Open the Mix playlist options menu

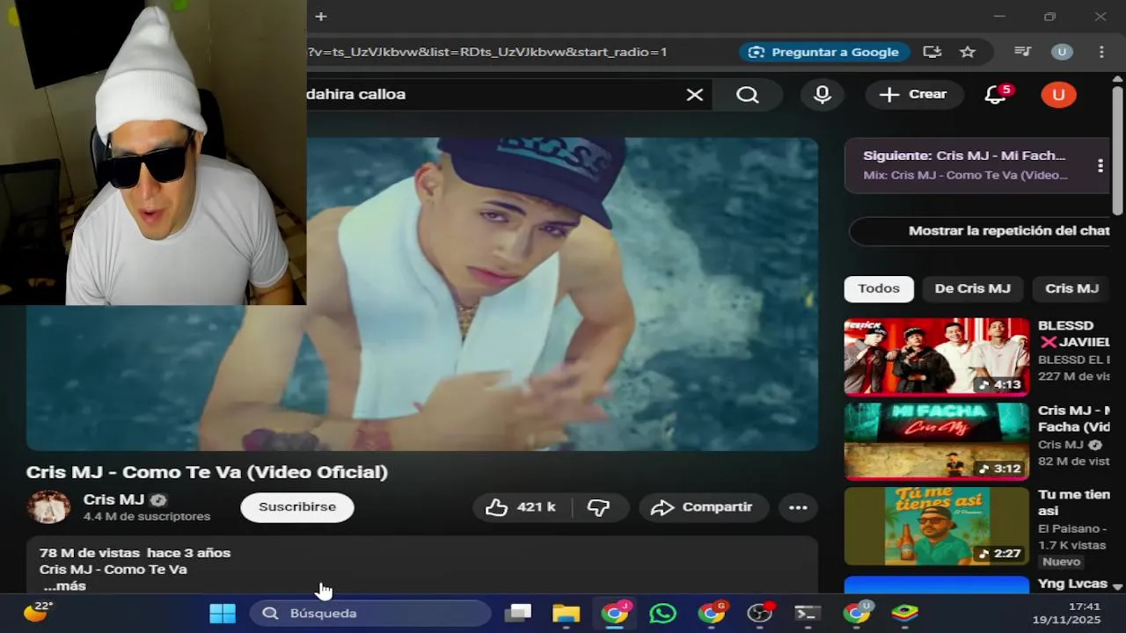[1100, 165]
